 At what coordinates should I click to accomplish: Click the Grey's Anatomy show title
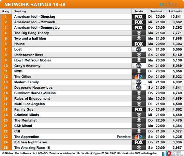[x=27, y=66]
